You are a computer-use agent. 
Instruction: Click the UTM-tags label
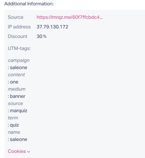(x=19, y=48)
